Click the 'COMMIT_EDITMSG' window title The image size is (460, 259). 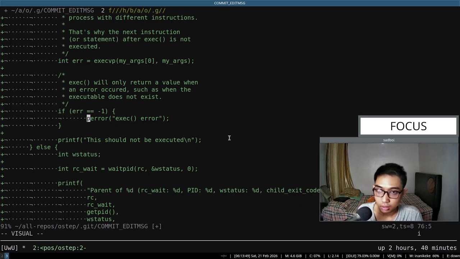230,3
